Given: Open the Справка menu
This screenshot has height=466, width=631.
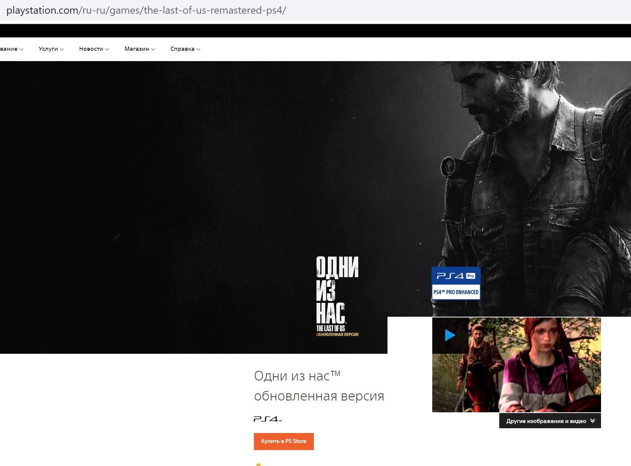Looking at the screenshot, I should (185, 49).
